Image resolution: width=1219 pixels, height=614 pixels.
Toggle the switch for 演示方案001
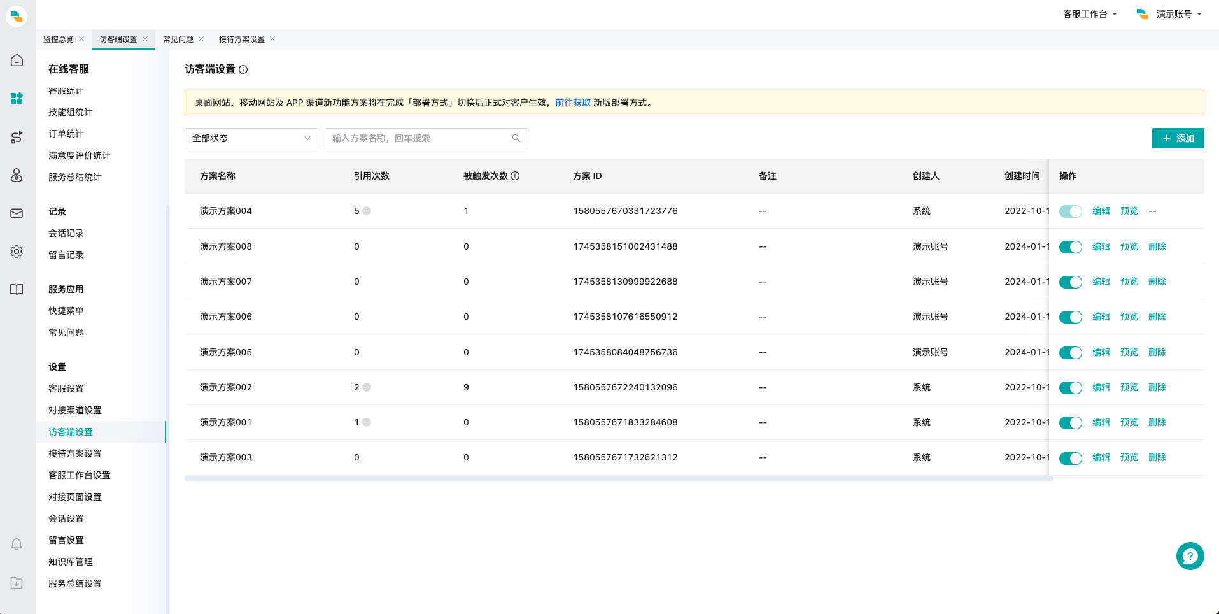coord(1070,423)
